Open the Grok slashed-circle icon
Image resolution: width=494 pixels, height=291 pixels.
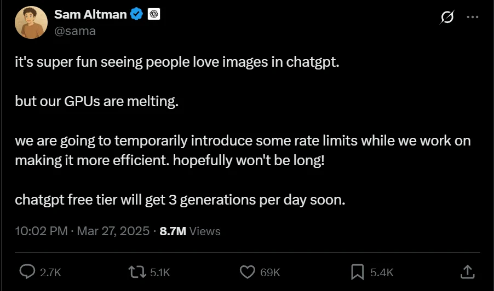[446, 18]
